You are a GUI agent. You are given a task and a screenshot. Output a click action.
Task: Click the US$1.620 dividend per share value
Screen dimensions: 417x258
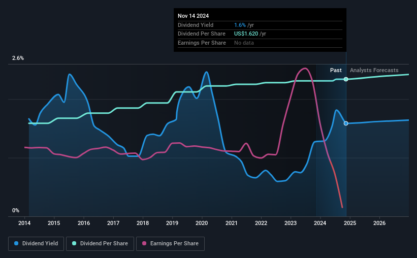tap(246, 34)
